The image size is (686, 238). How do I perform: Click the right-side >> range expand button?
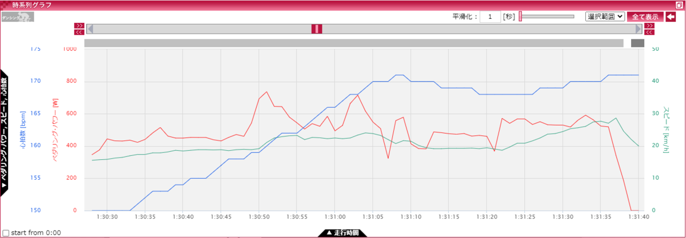click(x=649, y=26)
